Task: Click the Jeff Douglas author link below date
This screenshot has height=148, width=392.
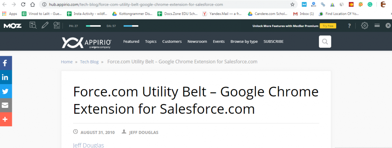Action: 88,145
